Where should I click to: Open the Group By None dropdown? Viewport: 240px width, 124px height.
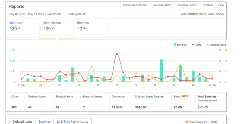coord(215,122)
